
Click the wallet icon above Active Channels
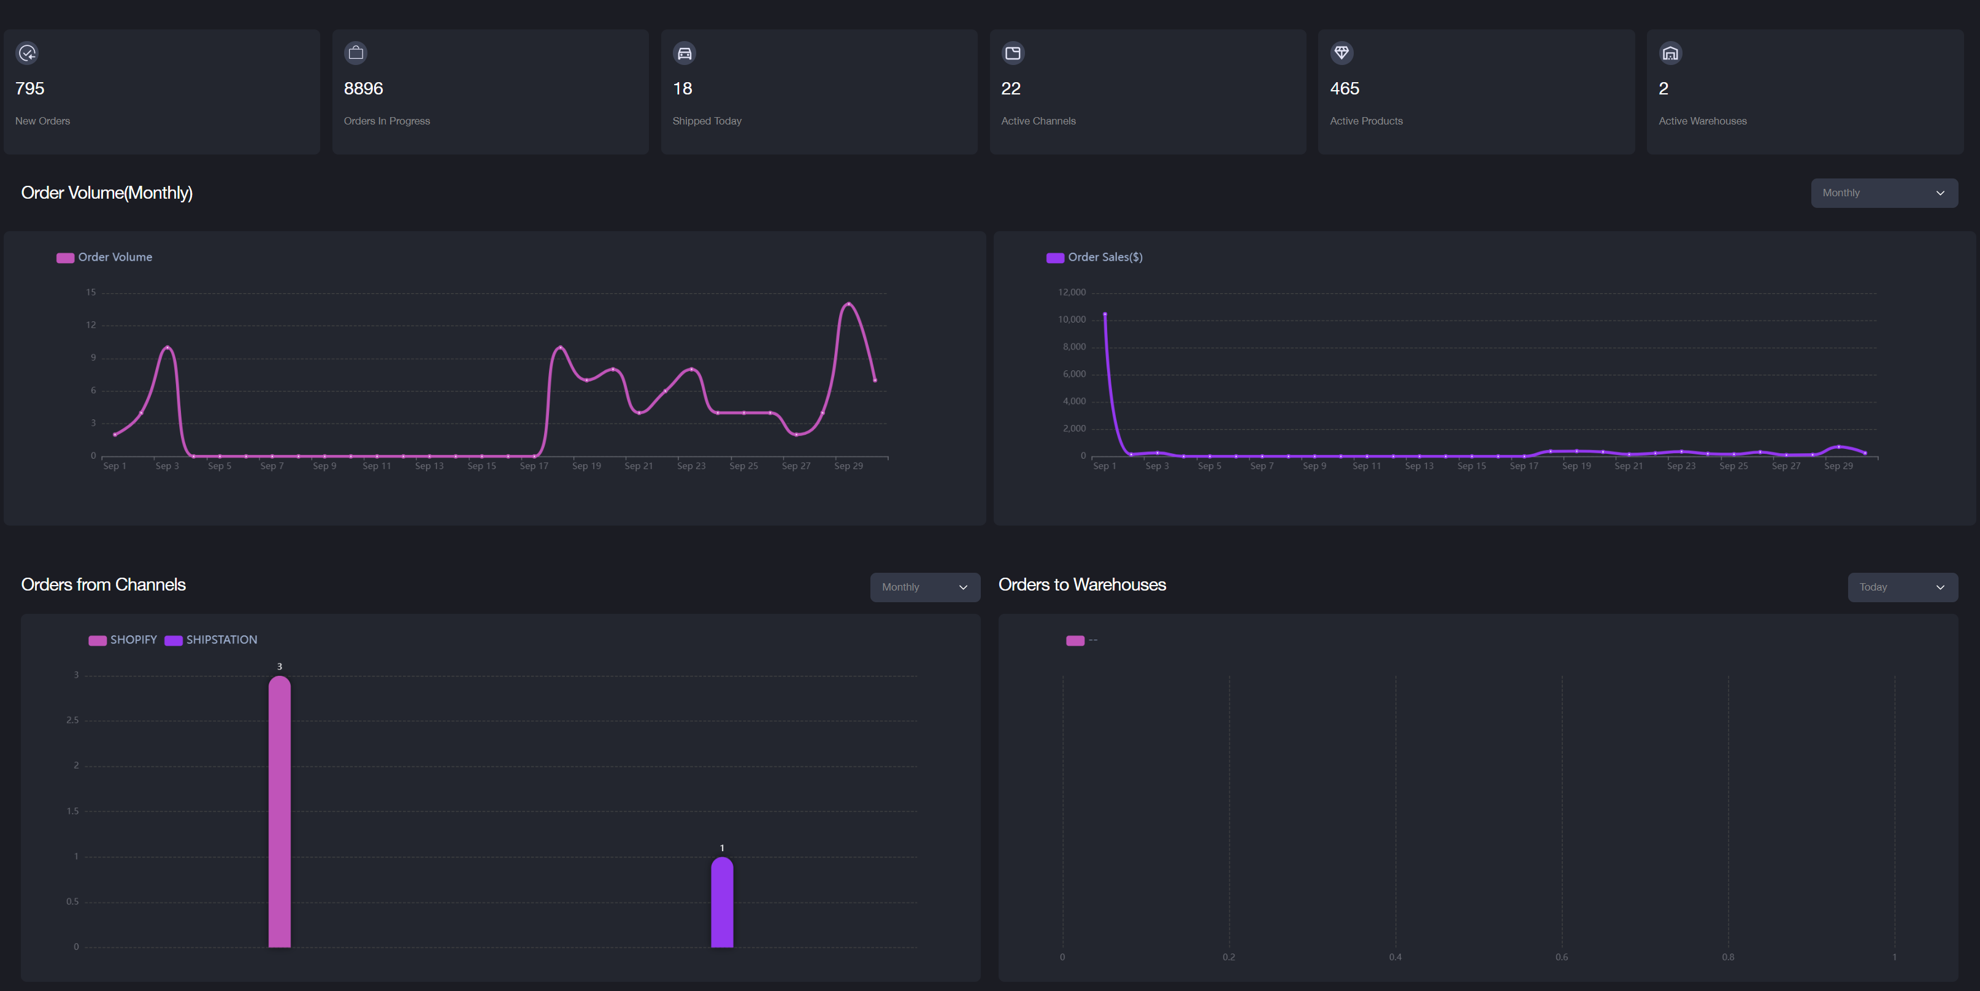coord(1013,53)
